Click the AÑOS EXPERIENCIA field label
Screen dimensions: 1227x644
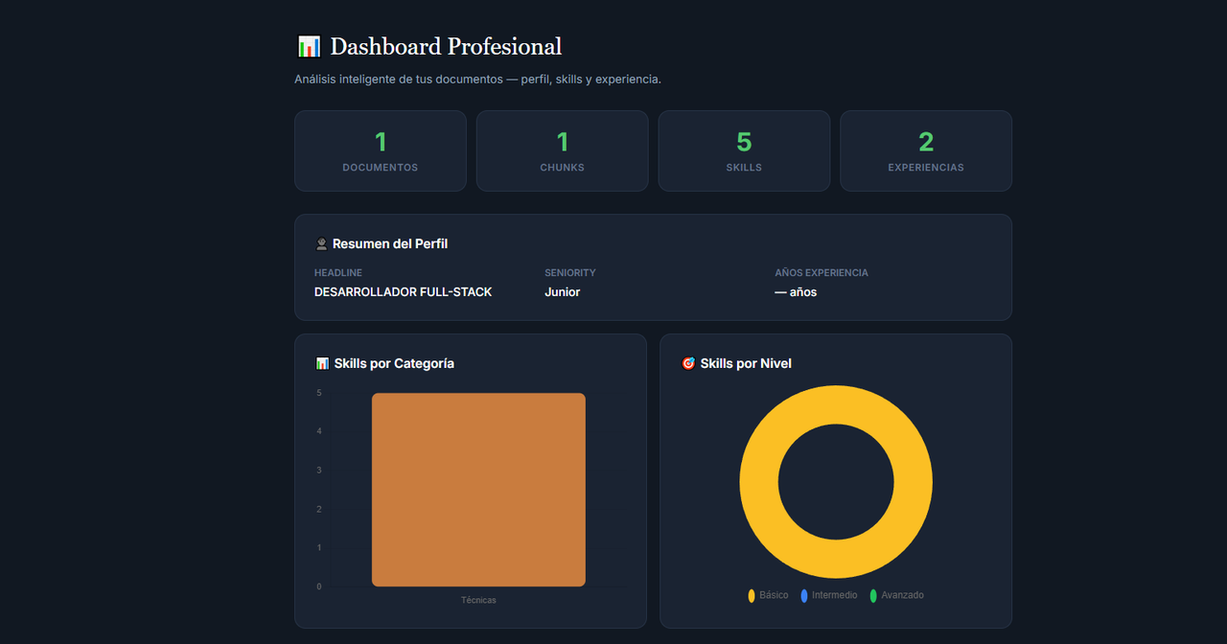[x=822, y=273]
